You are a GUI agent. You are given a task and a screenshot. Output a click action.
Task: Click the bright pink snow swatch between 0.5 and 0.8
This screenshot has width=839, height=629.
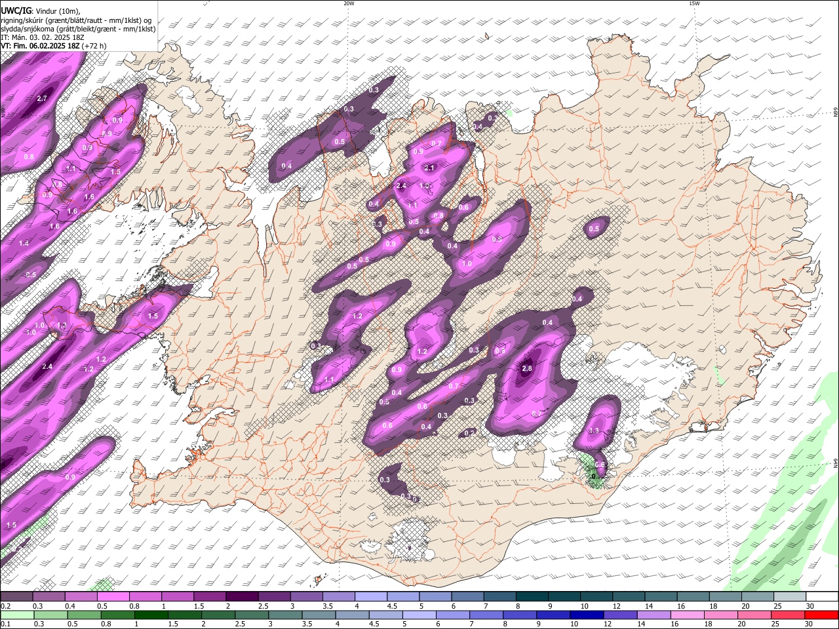(x=113, y=597)
